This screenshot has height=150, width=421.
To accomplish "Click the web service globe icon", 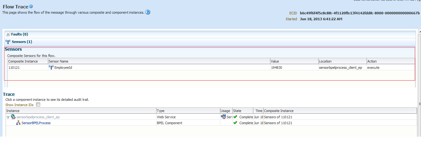I will tap(13, 117).
